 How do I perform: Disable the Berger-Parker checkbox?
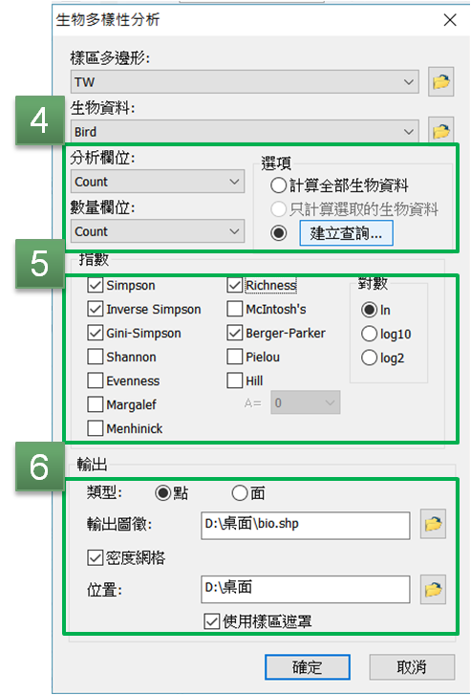(235, 333)
